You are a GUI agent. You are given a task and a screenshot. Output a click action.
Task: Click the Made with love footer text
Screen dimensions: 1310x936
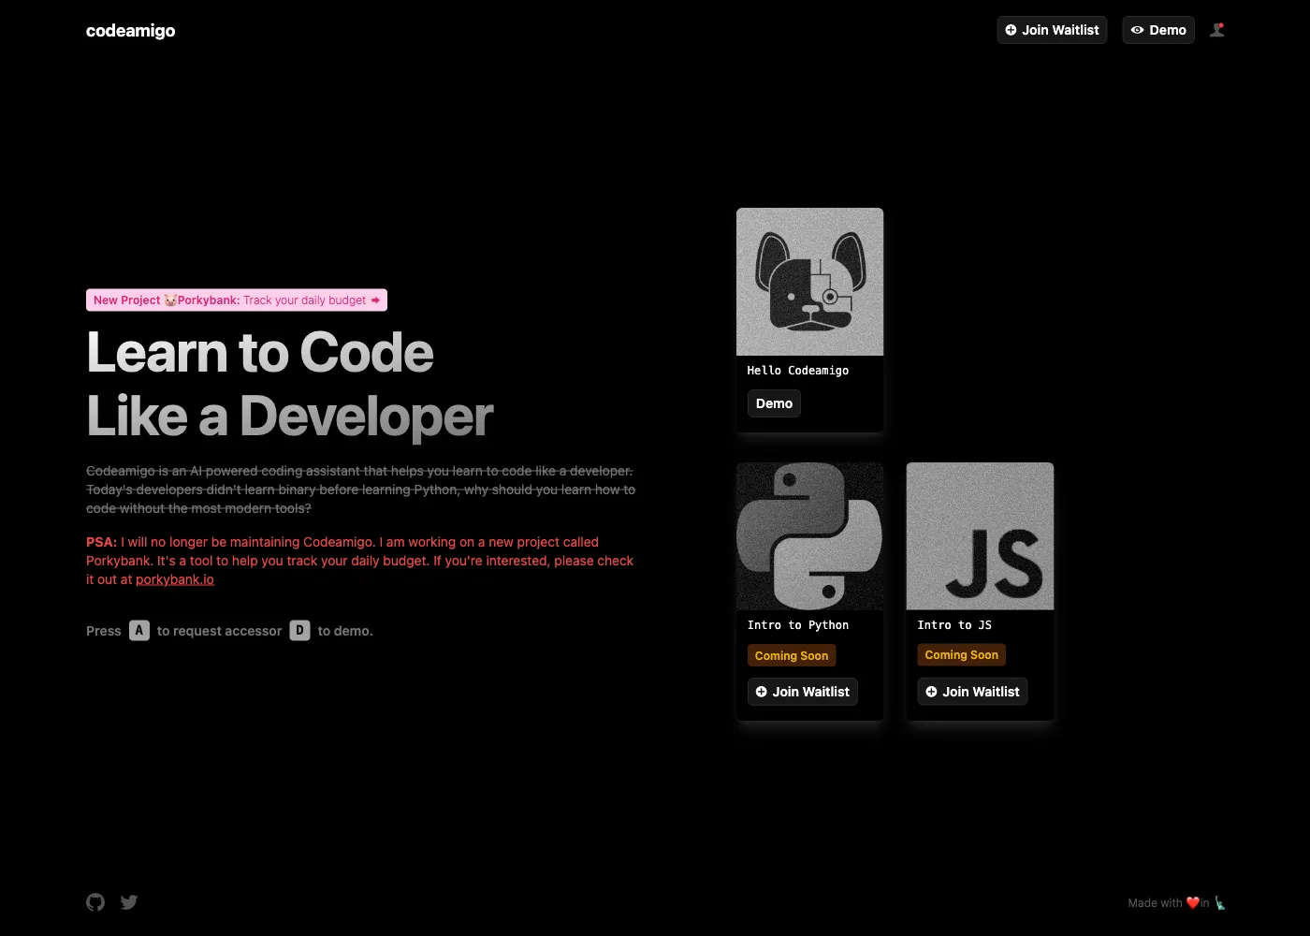1176,903
